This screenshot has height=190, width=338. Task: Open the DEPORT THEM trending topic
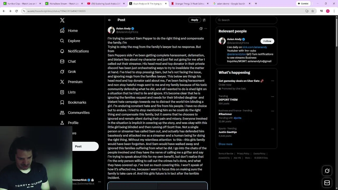[x=228, y=100]
